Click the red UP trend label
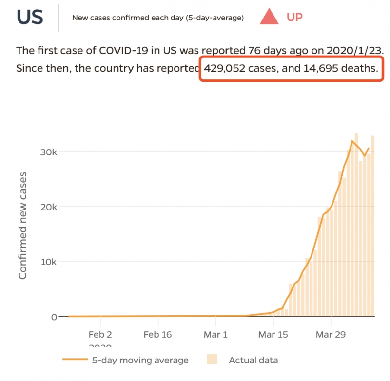Screen dimensions: 390x381 click(294, 17)
